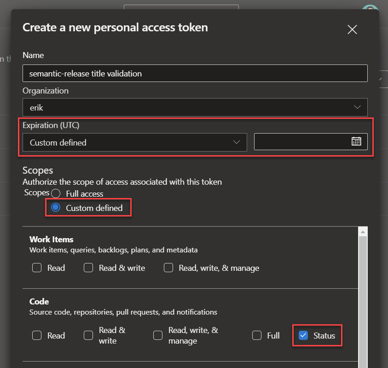Open the Organization dropdown showing erik
Image resolution: width=388 pixels, height=368 pixels.
point(195,107)
